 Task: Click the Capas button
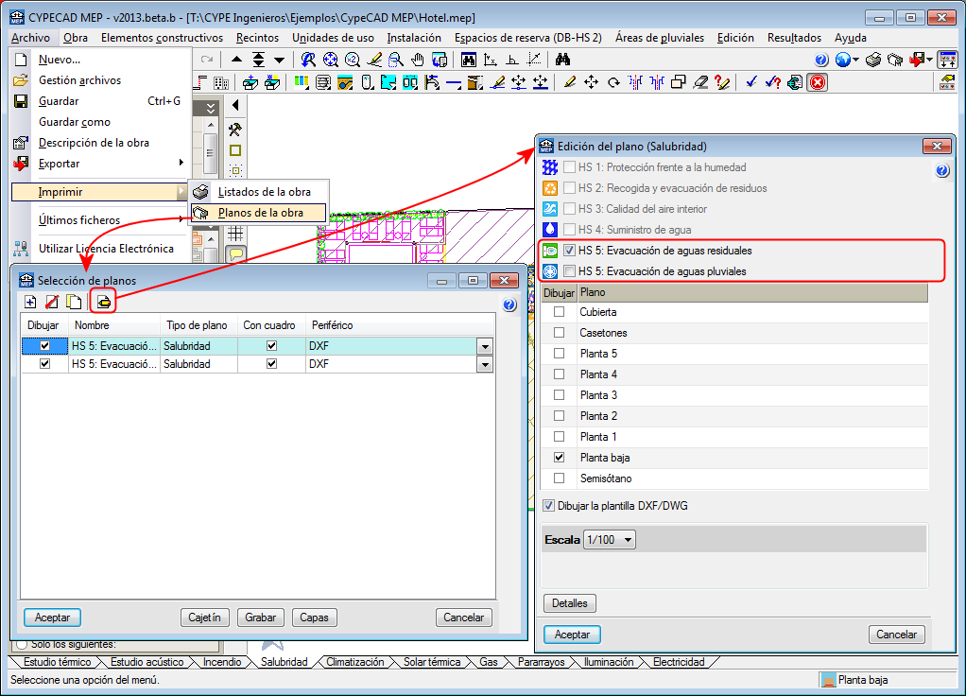tap(314, 618)
